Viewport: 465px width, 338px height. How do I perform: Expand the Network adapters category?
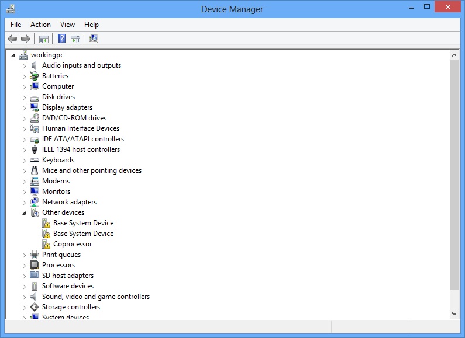[x=25, y=203]
